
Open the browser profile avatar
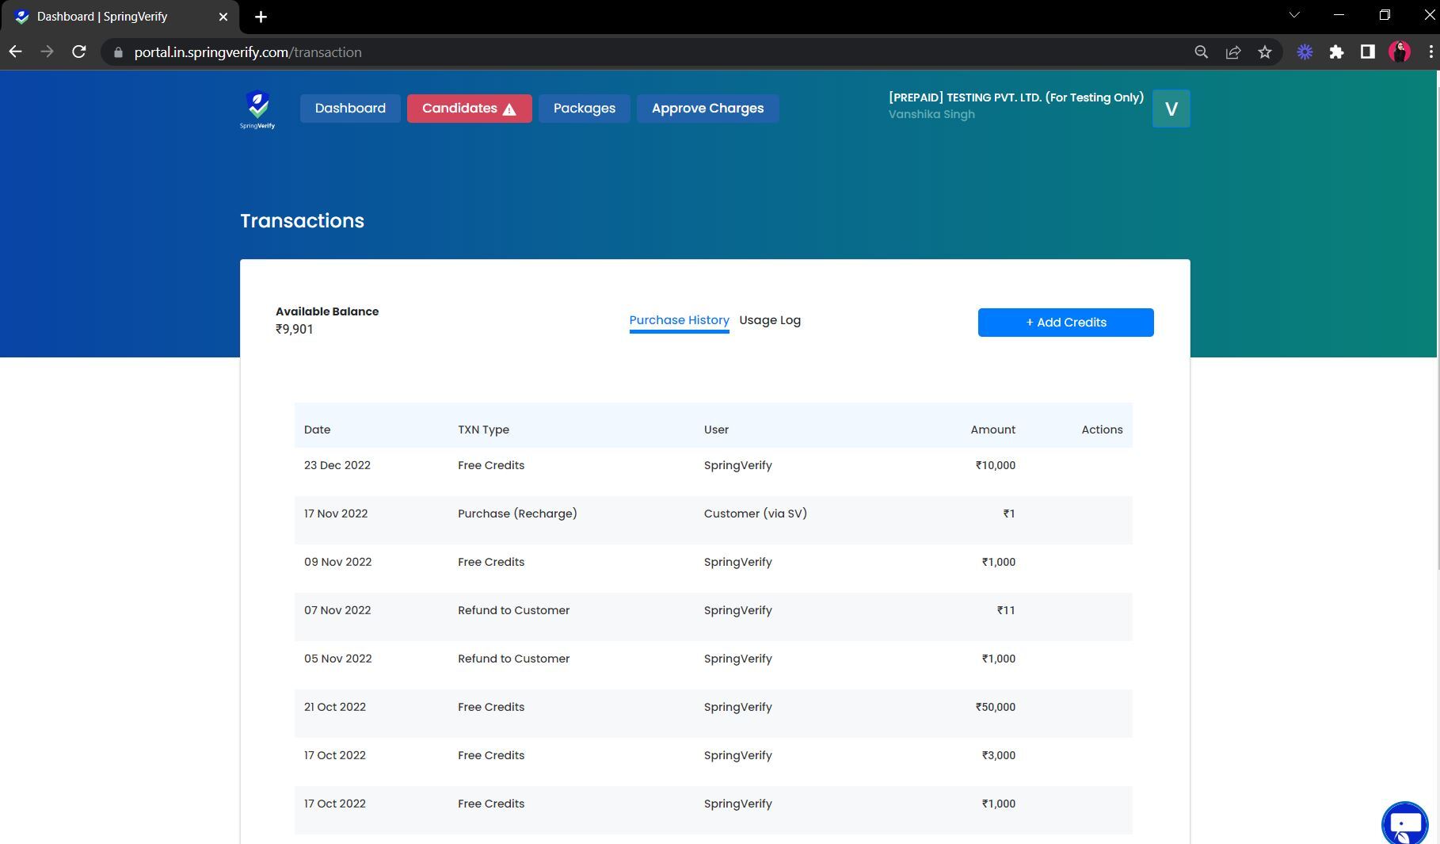coord(1400,52)
